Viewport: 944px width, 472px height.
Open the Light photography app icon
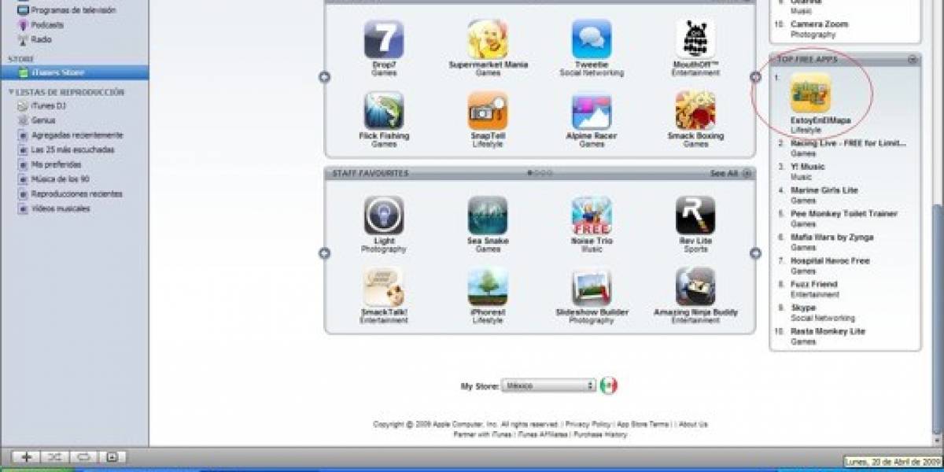click(384, 216)
